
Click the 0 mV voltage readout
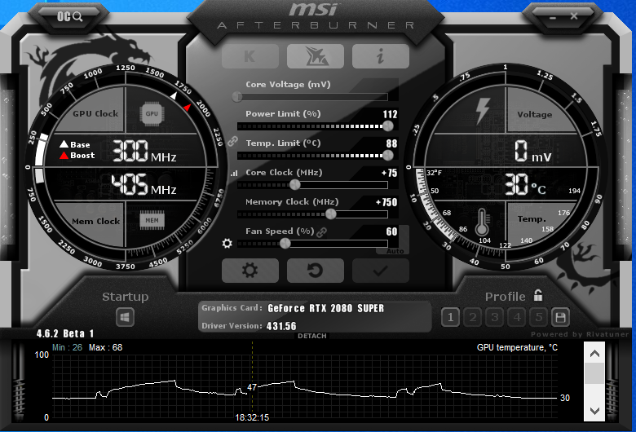coord(532,152)
